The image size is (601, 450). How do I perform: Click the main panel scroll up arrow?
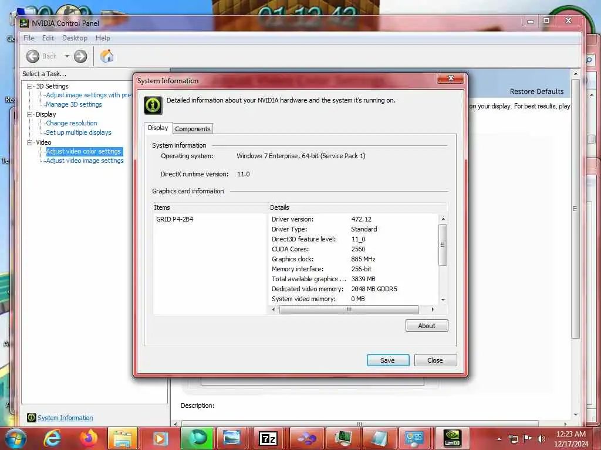[x=575, y=73]
